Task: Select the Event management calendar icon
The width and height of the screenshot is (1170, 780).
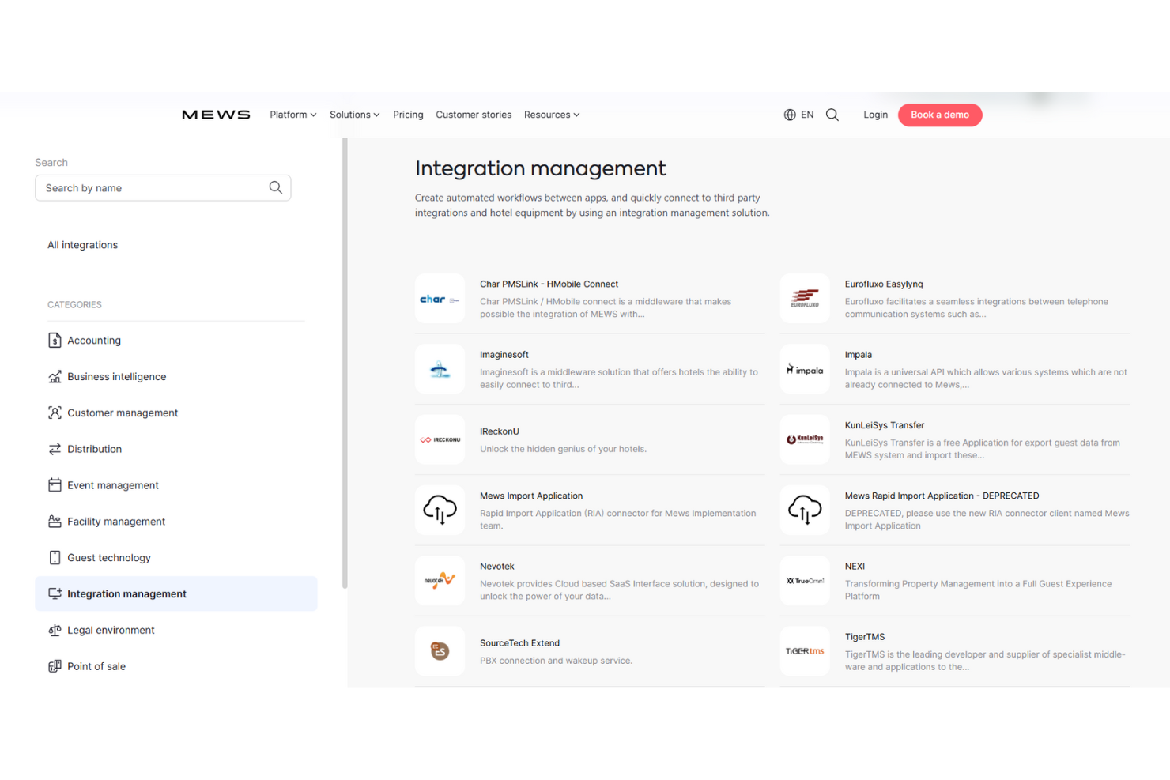Action: tap(55, 484)
